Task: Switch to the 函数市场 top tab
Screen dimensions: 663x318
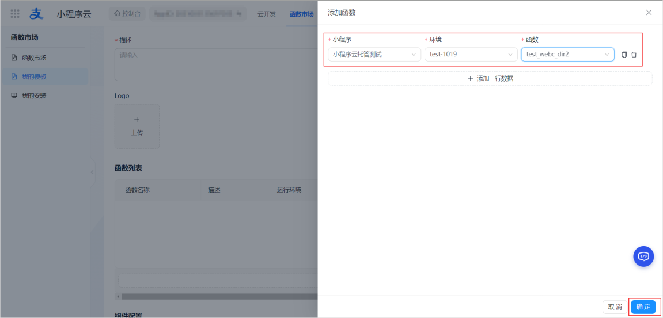Action: tap(301, 14)
